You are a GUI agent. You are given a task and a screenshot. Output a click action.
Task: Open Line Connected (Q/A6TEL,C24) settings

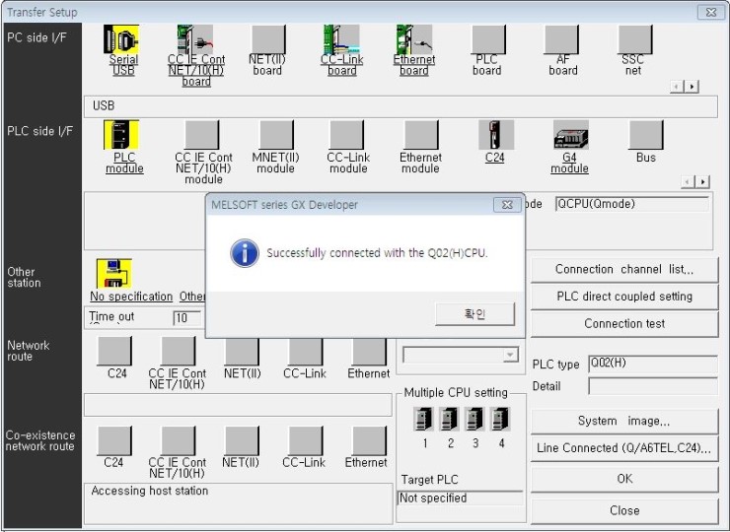point(624,448)
